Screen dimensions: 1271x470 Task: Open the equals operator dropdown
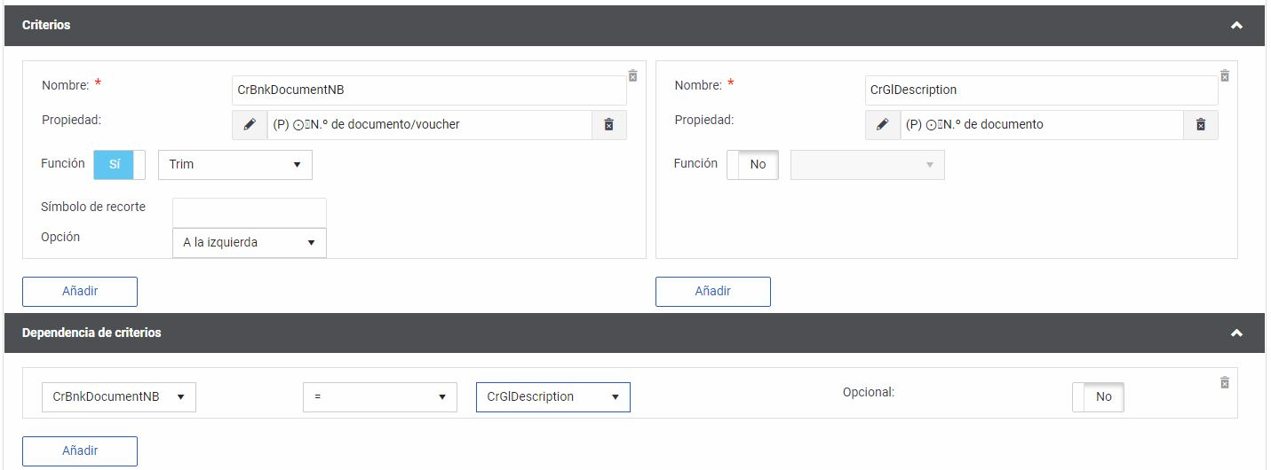(379, 397)
